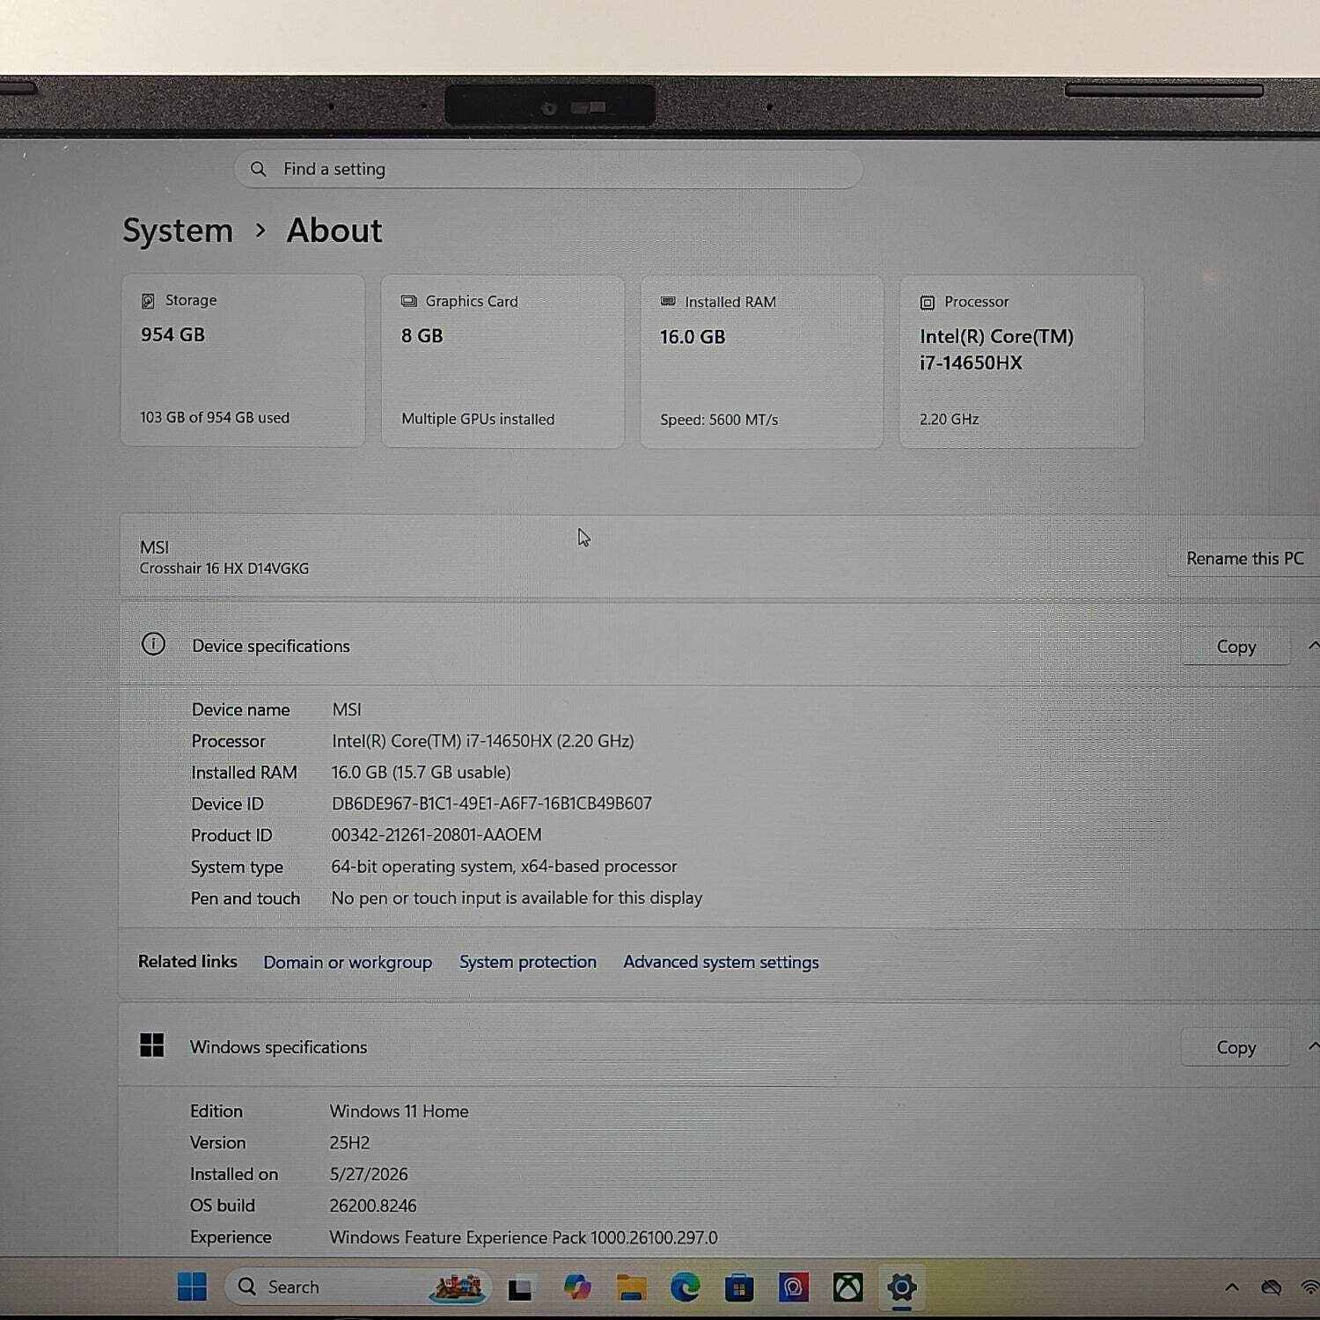This screenshot has width=1320, height=1320.
Task: Click the search highlight image in search box
Action: [x=458, y=1287]
